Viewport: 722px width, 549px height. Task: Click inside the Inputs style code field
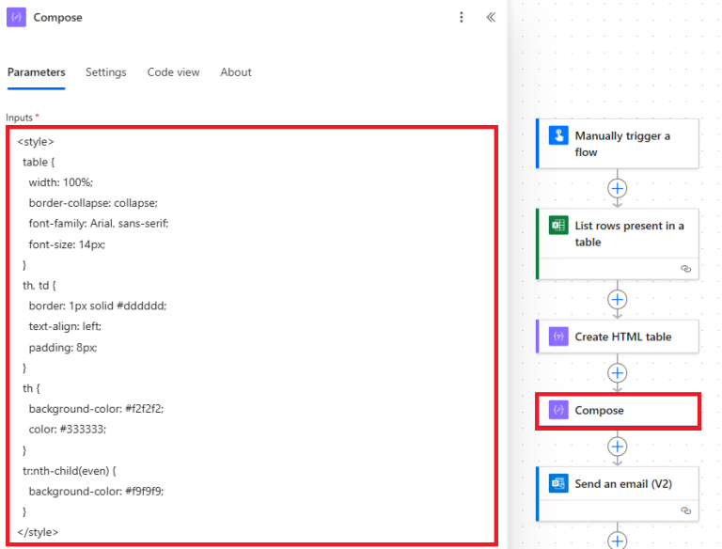pos(252,337)
